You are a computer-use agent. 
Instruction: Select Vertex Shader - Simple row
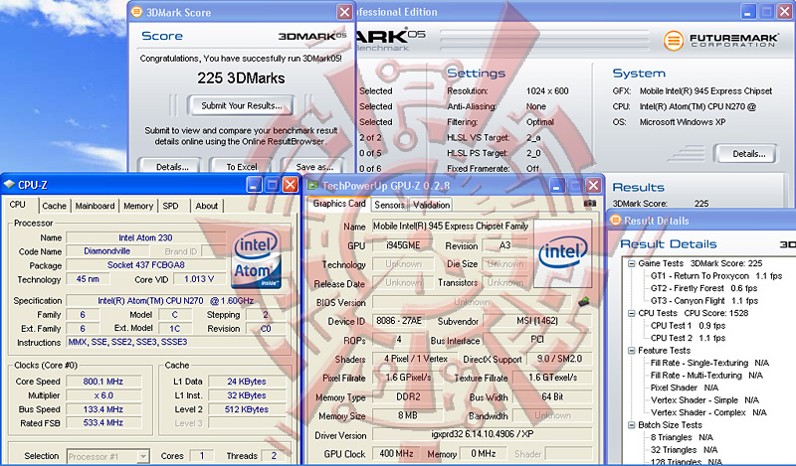tap(704, 400)
